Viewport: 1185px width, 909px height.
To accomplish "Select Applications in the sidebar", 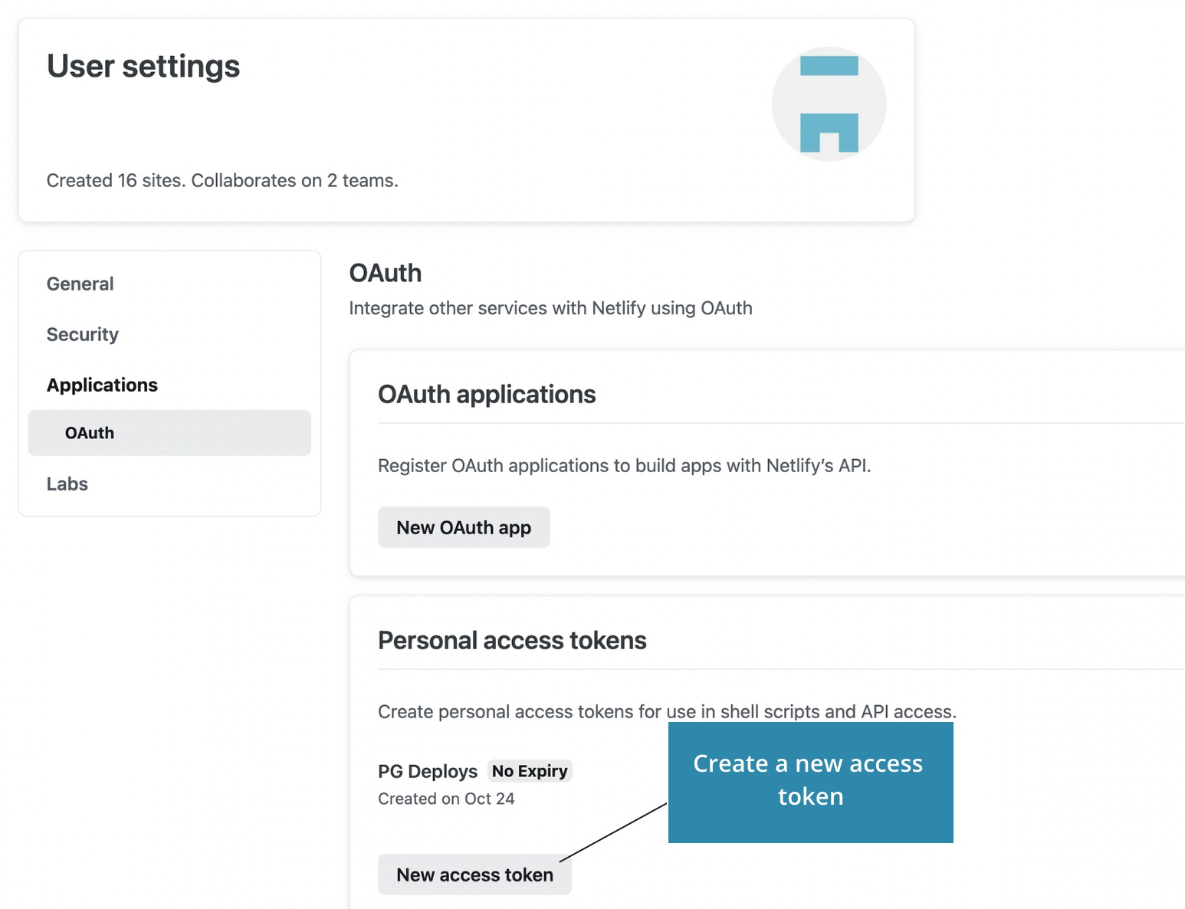I will click(102, 385).
